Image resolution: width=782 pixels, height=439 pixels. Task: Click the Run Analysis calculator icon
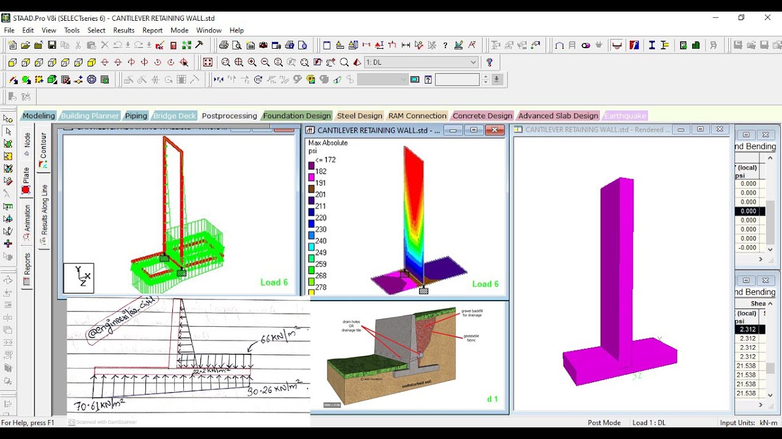tap(174, 45)
